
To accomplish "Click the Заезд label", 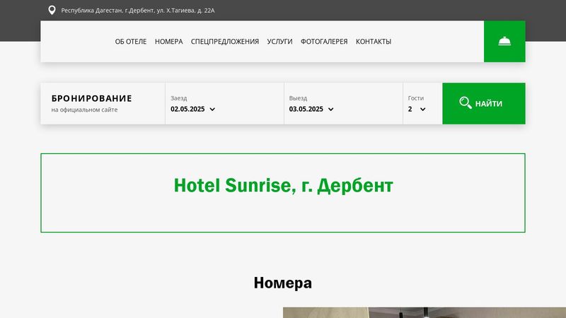I will pyautogui.click(x=179, y=98).
